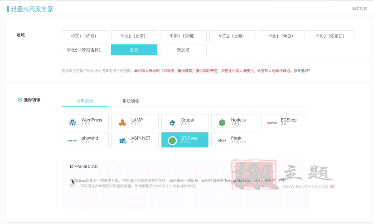
Task: Pick the 华东2（上海） region
Action: [233, 36]
